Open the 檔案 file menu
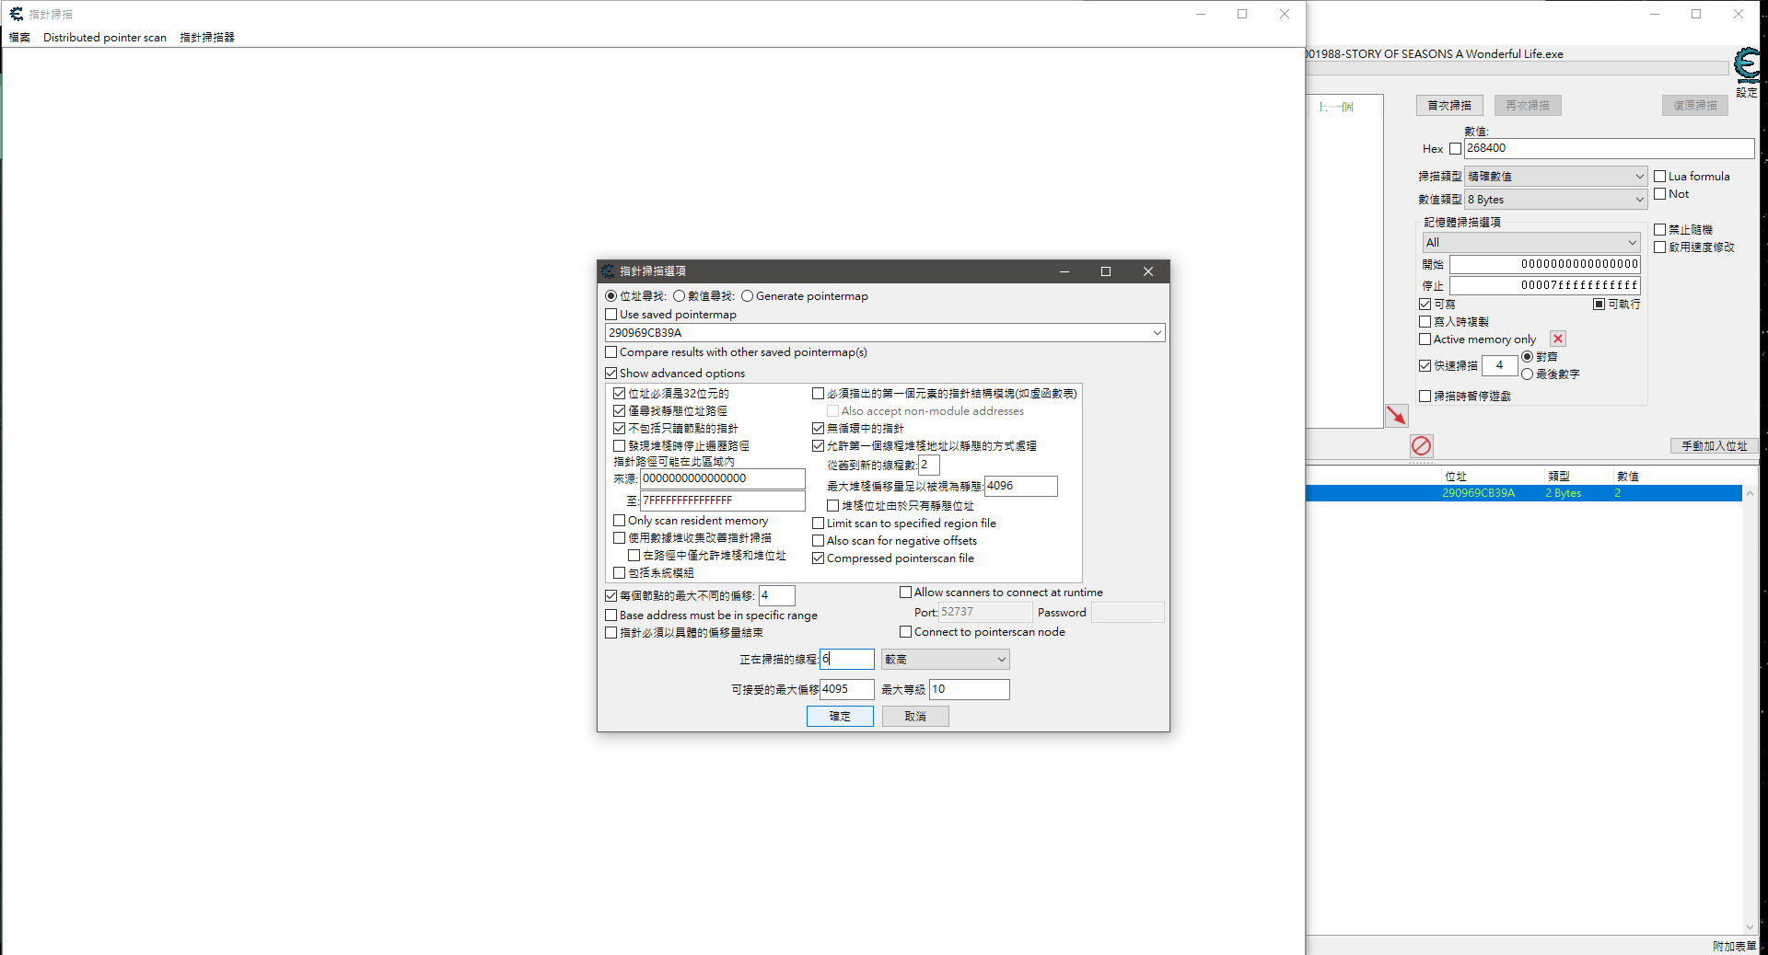Image resolution: width=1768 pixels, height=955 pixels. (x=19, y=38)
